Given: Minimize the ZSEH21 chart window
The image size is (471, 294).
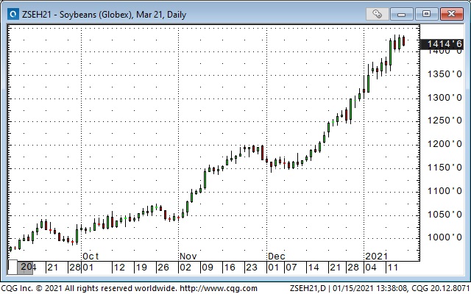Looking at the screenshot, I should coord(401,14).
